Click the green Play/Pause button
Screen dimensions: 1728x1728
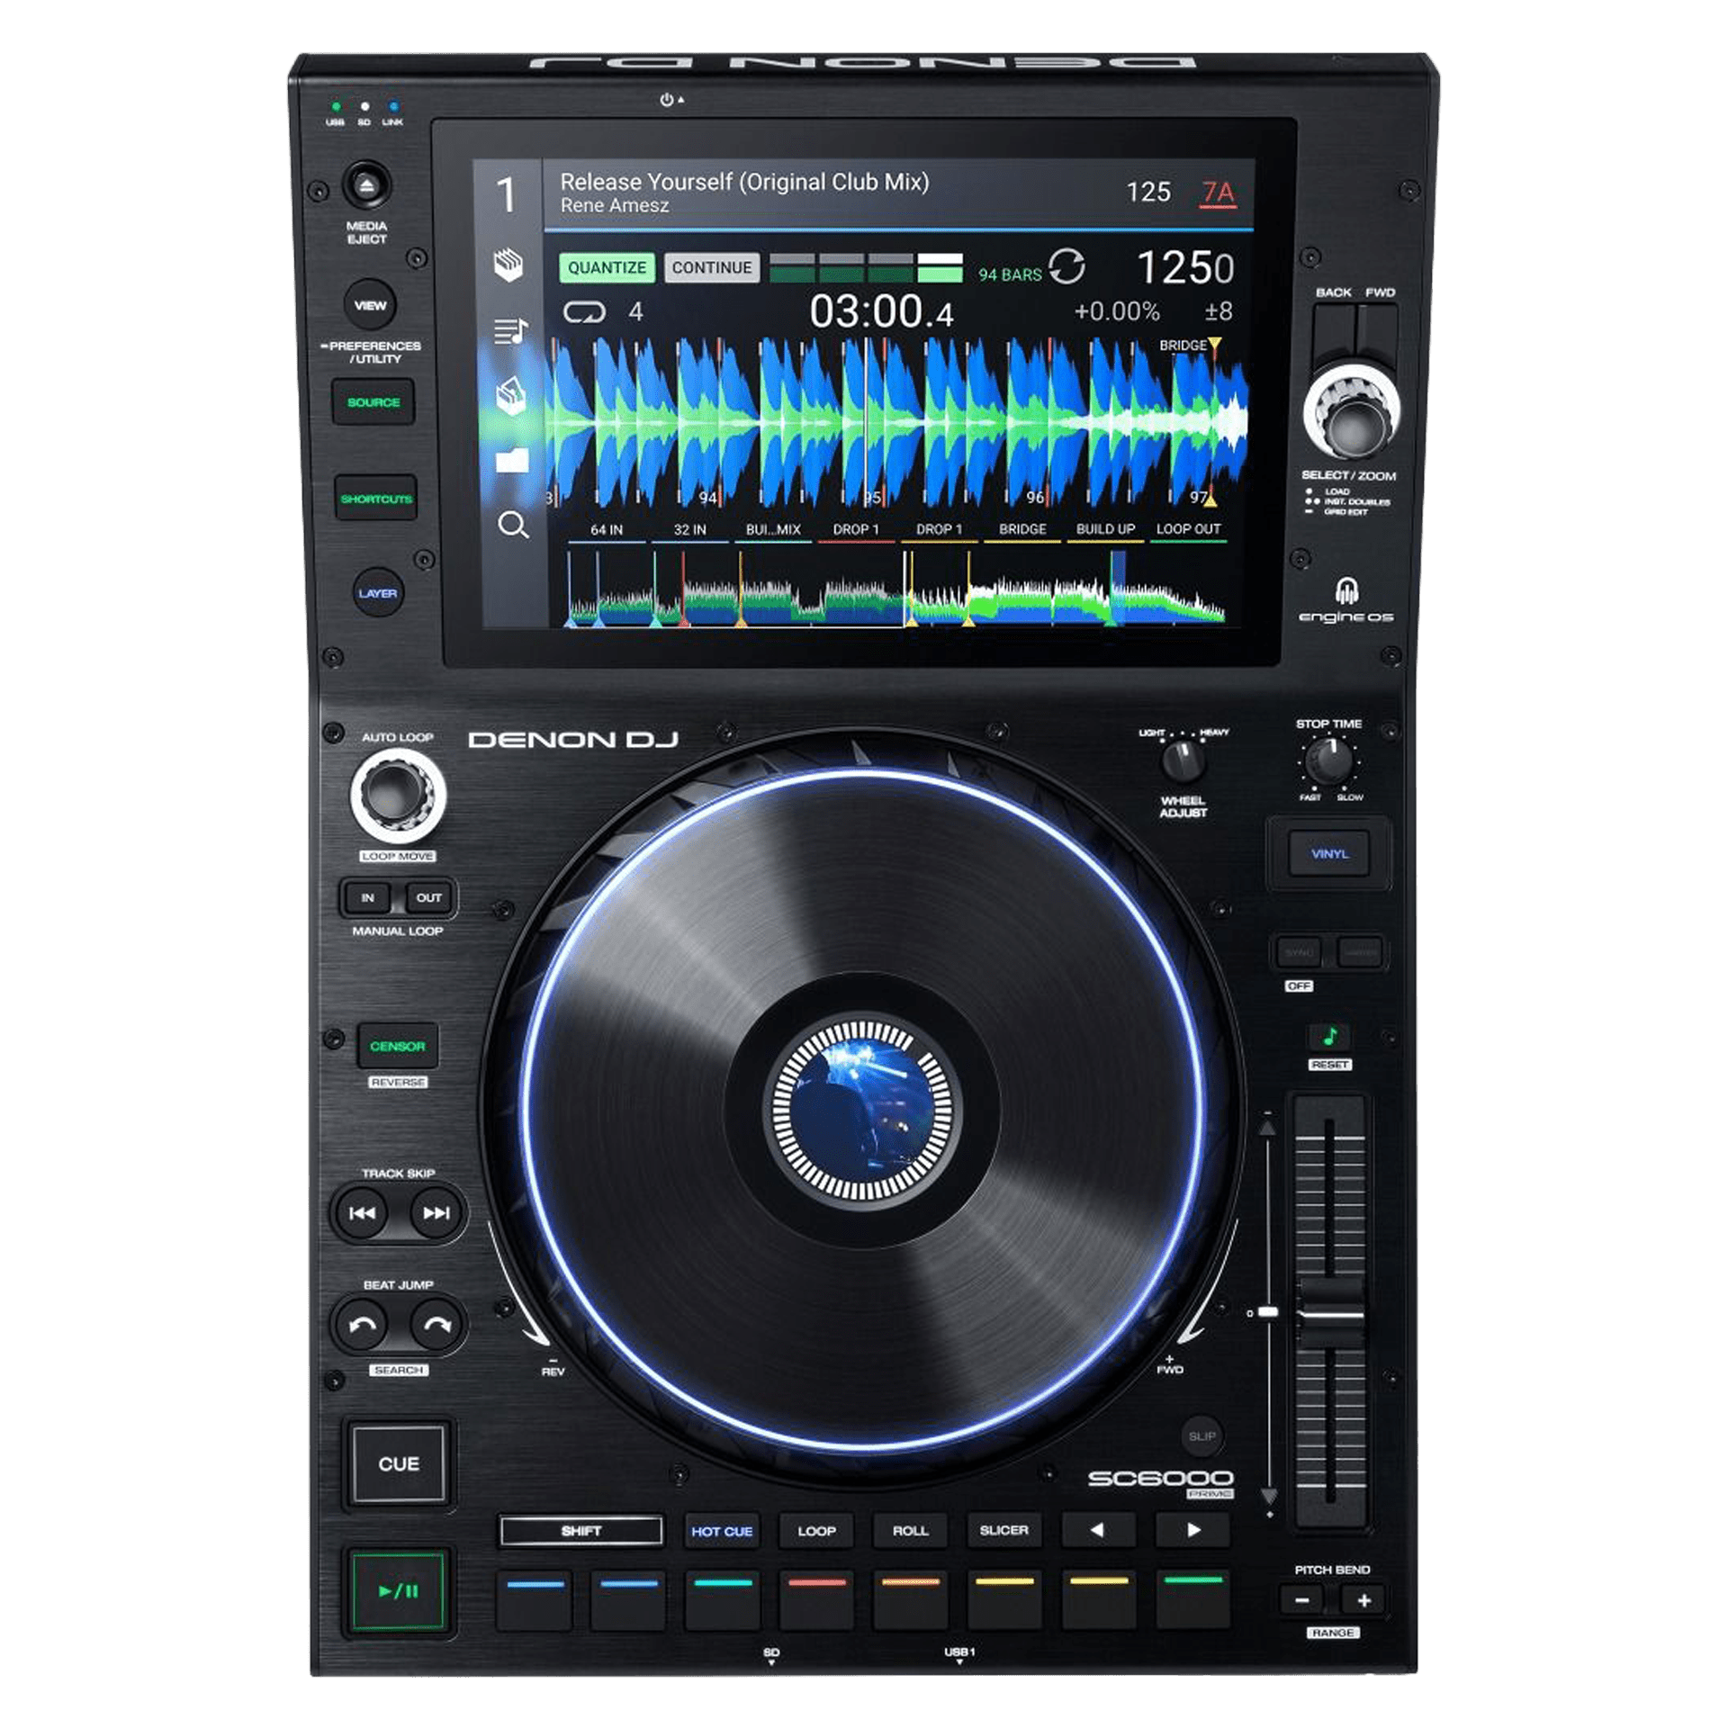click(398, 1591)
